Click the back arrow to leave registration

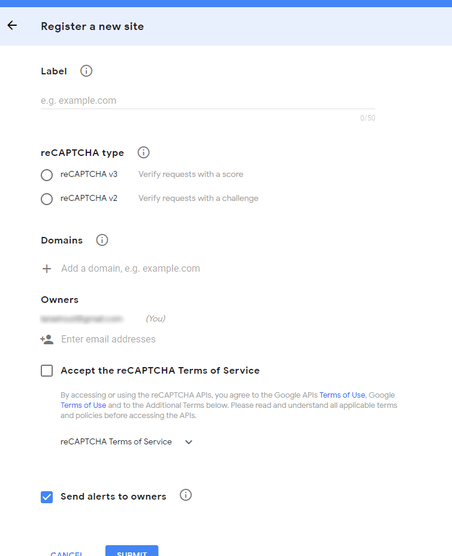click(11, 26)
